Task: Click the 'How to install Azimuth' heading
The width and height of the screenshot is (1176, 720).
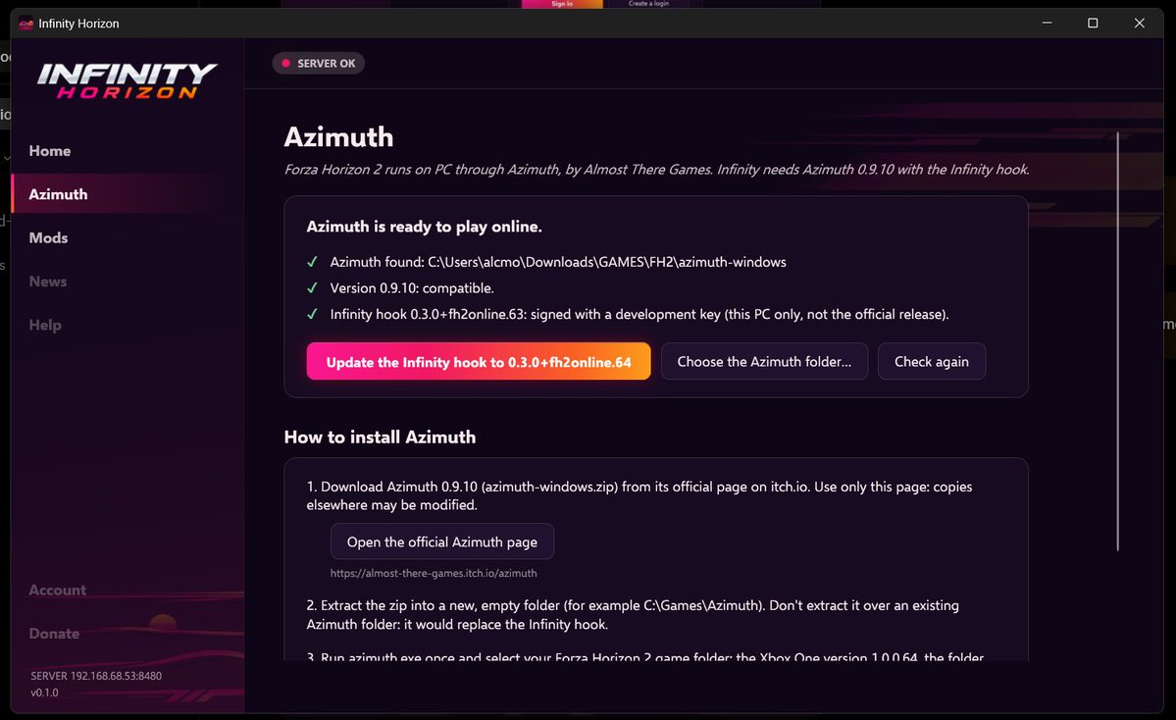Action: (380, 437)
